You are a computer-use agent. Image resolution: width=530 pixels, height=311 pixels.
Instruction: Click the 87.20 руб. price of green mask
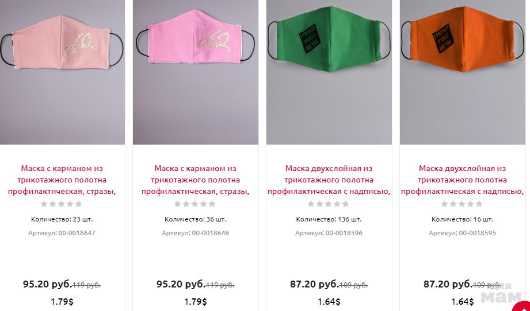(x=315, y=284)
